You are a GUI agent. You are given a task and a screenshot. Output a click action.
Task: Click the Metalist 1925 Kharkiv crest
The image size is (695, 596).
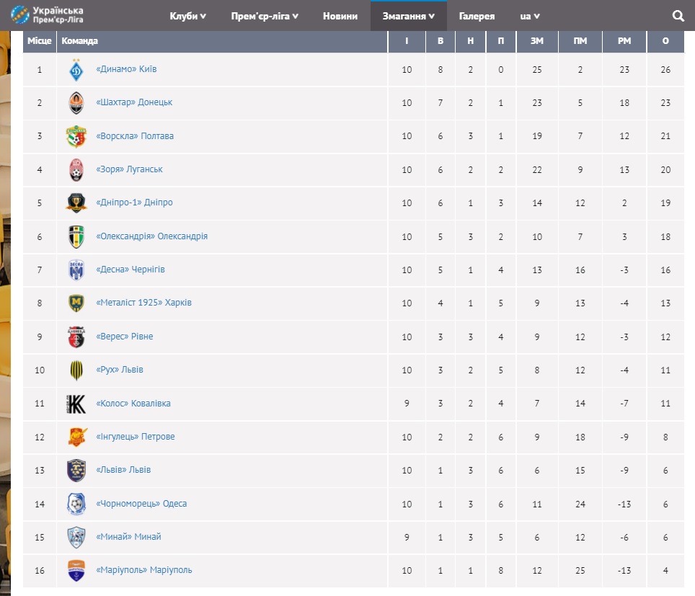point(76,303)
